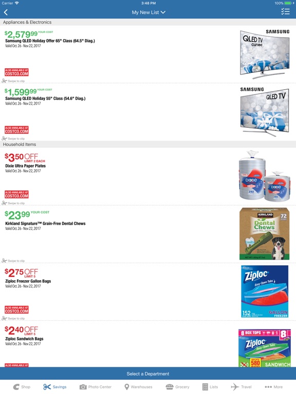296x394 pixels.
Task: Tap the back arrow icon
Action: pos(6,12)
